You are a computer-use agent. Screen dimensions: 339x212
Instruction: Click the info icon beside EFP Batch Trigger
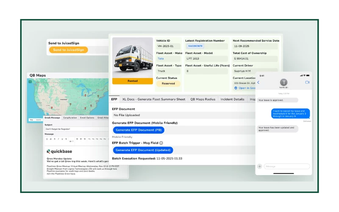(161, 143)
